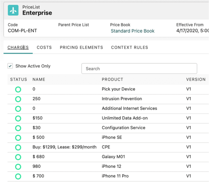Click the 0 charge for Pick your Device
The width and height of the screenshot is (209, 182).
pos(34,89)
